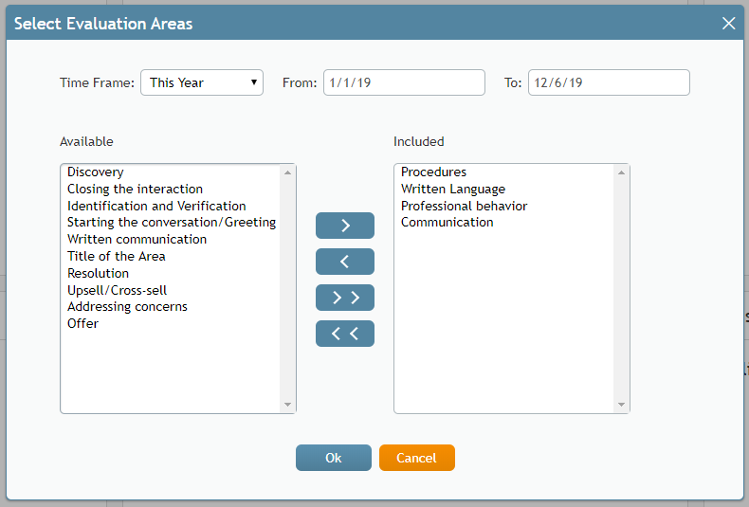
Task: Click the From date field
Action: (404, 82)
